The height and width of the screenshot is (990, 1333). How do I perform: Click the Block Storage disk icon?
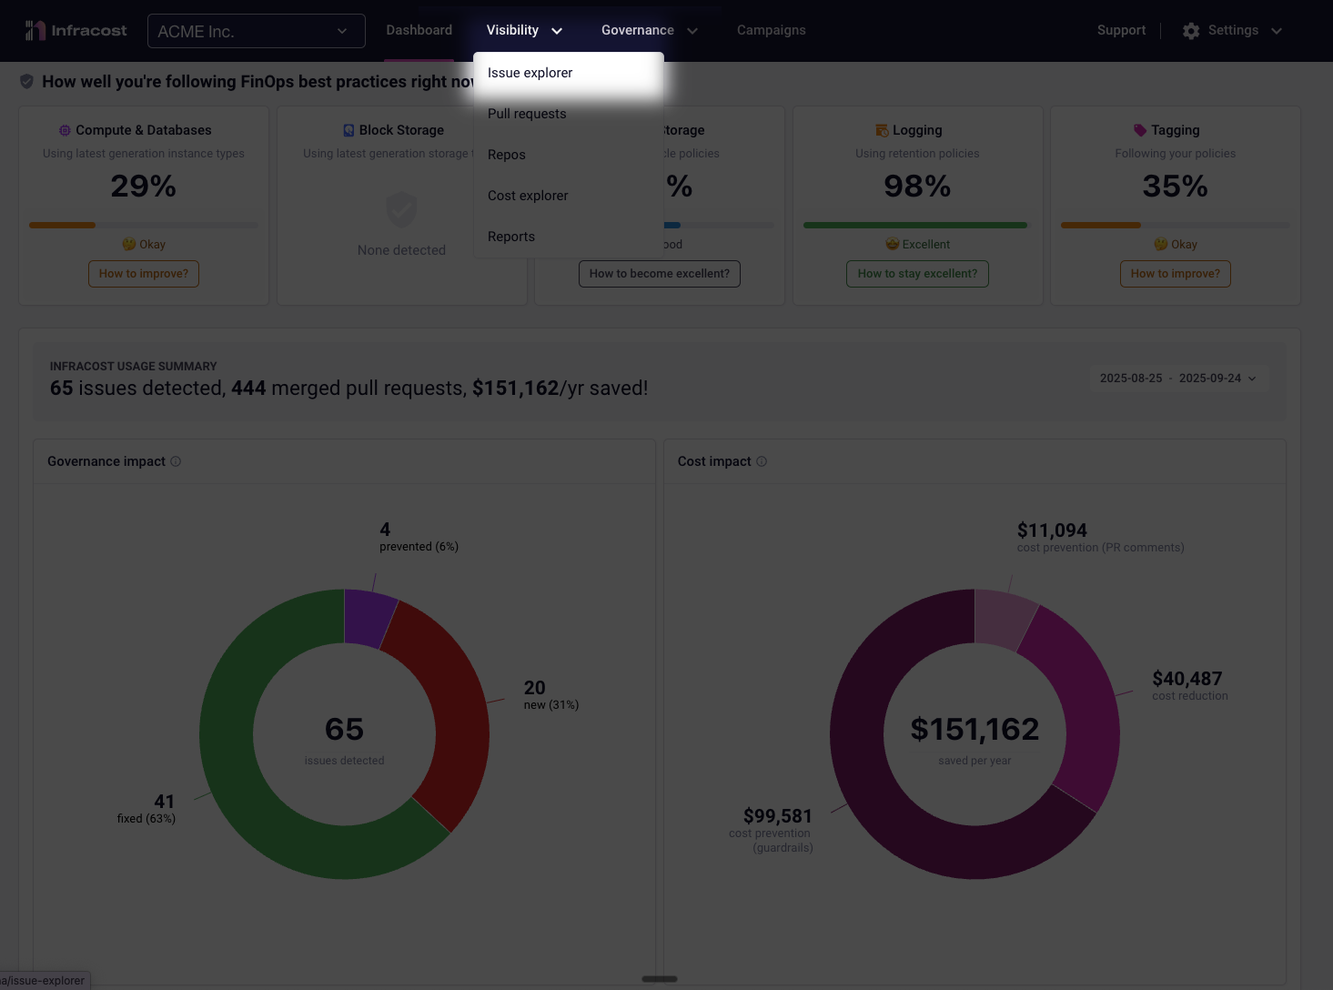[x=348, y=131]
